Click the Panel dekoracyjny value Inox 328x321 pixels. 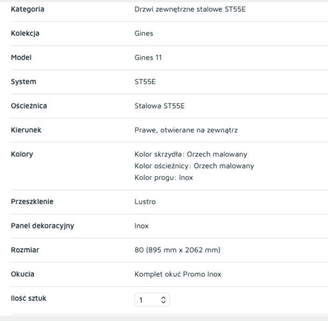142,226
